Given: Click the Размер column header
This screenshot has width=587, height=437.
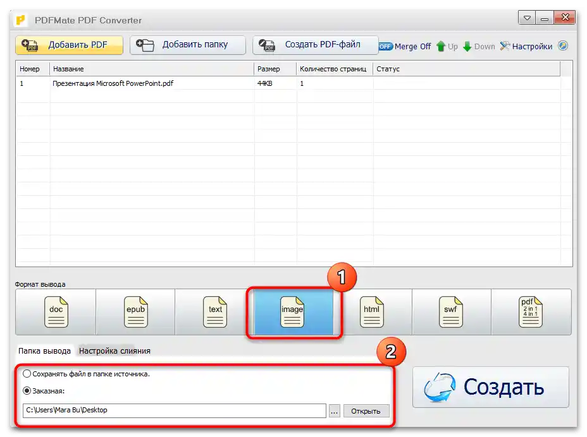Looking at the screenshot, I should coord(275,69).
